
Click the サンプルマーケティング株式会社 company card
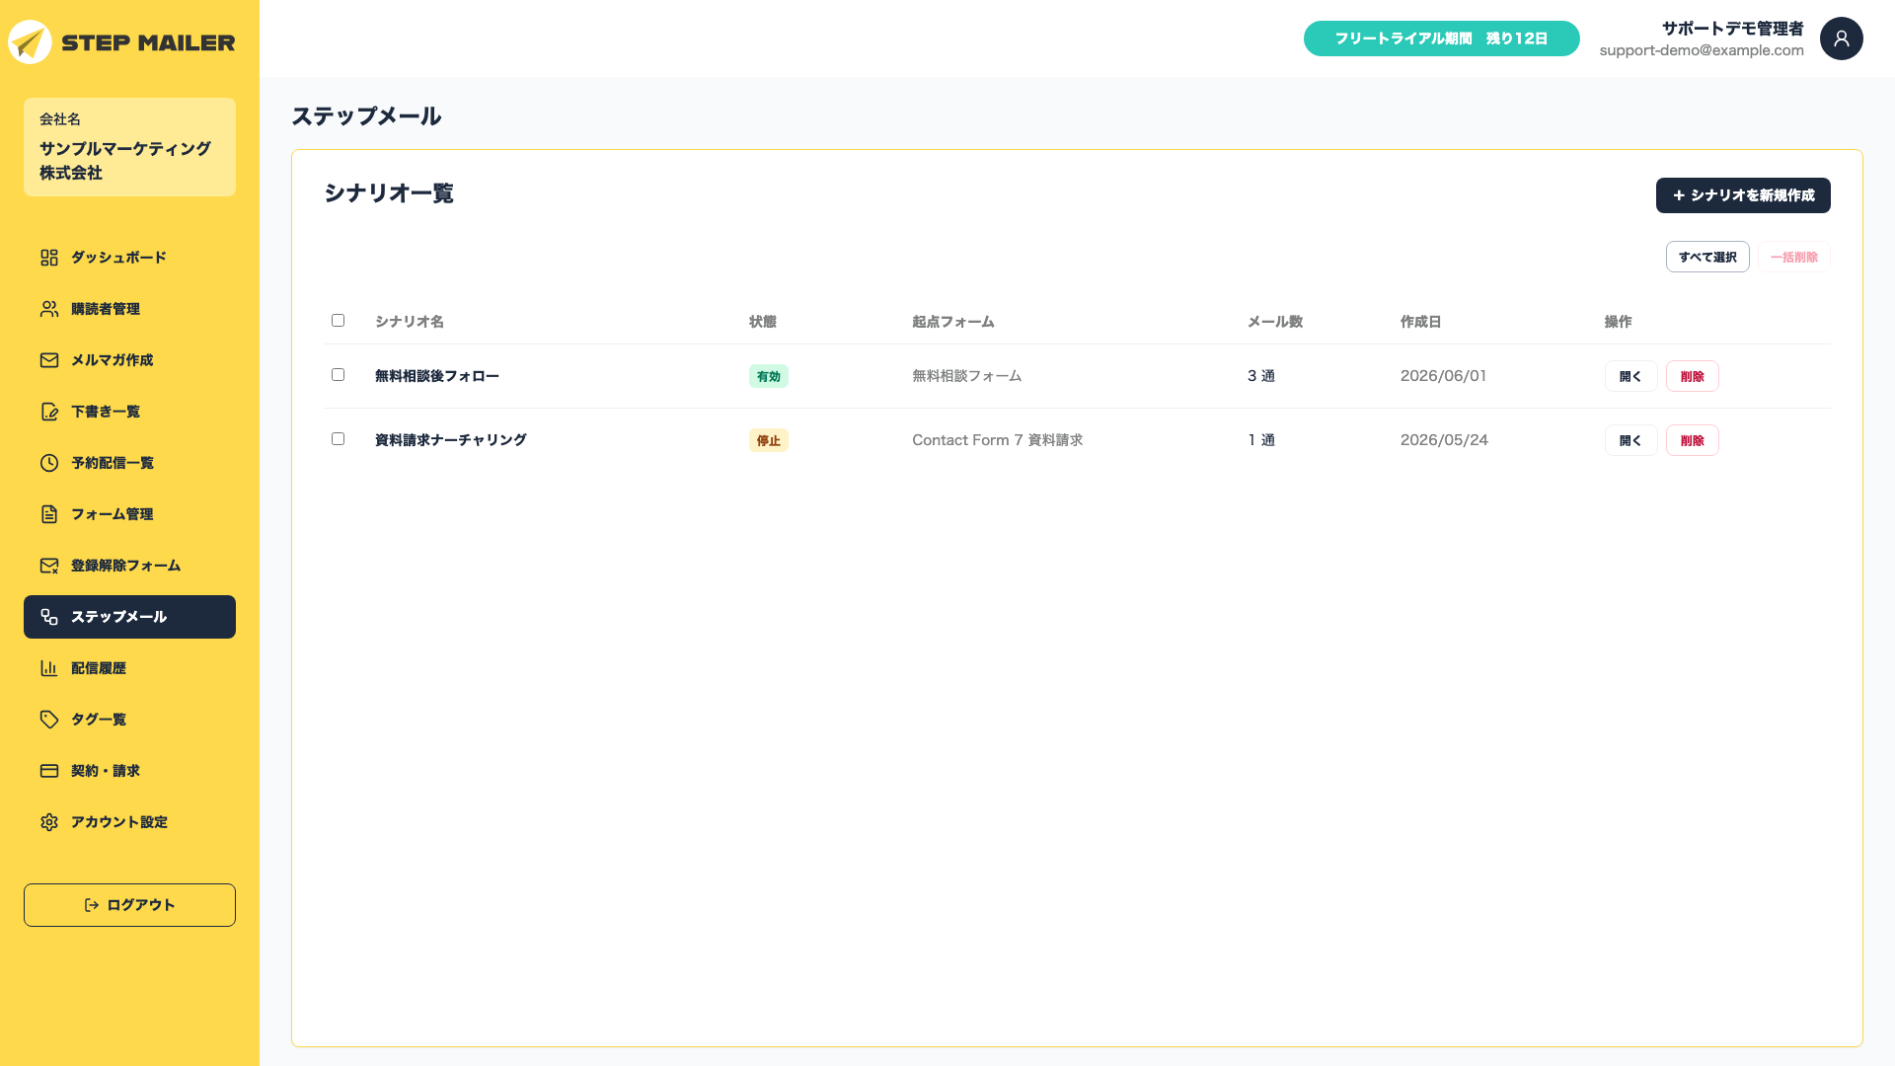(x=129, y=147)
